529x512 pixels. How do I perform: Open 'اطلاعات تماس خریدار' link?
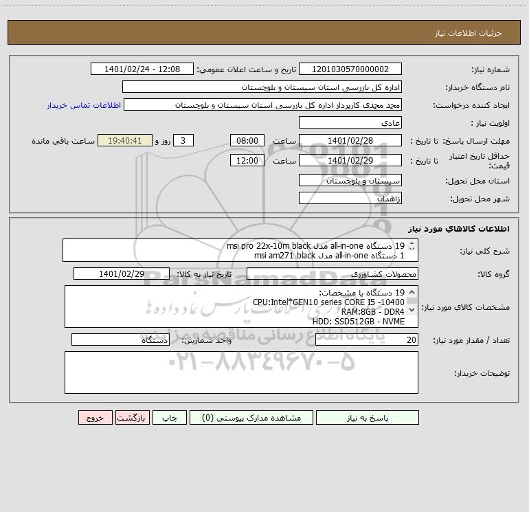click(84, 105)
